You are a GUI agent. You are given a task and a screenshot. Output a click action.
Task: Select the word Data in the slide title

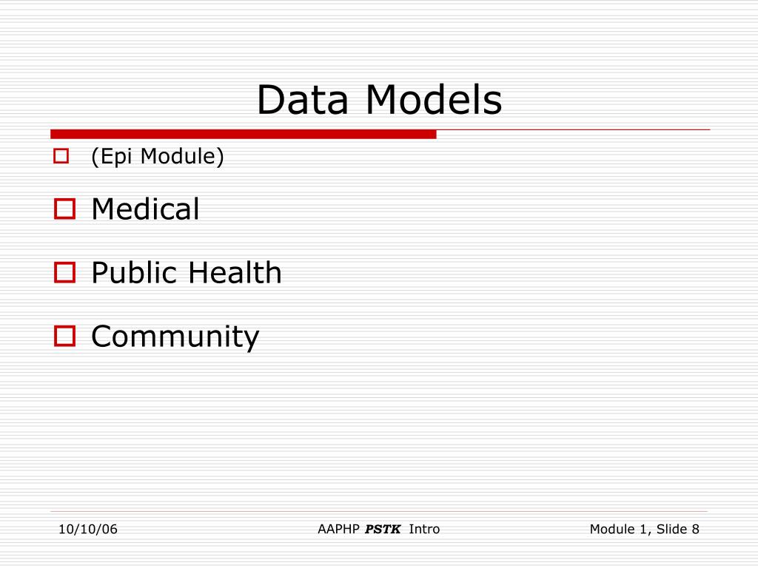303,100
